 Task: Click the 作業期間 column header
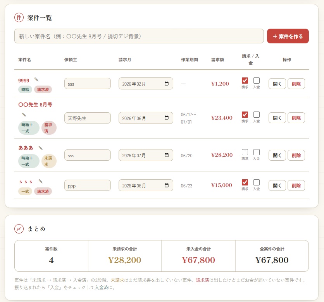[190, 60]
